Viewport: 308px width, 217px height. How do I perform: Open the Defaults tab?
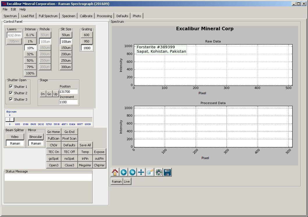[122, 16]
